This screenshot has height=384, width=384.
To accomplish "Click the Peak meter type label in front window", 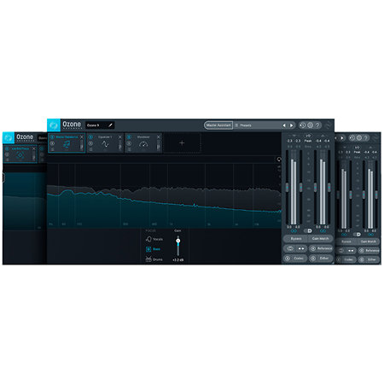I will tap(308, 141).
